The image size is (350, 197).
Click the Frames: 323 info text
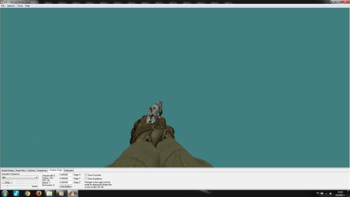point(47,178)
